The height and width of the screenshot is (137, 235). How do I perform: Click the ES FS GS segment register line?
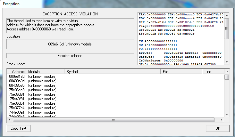click(167, 34)
